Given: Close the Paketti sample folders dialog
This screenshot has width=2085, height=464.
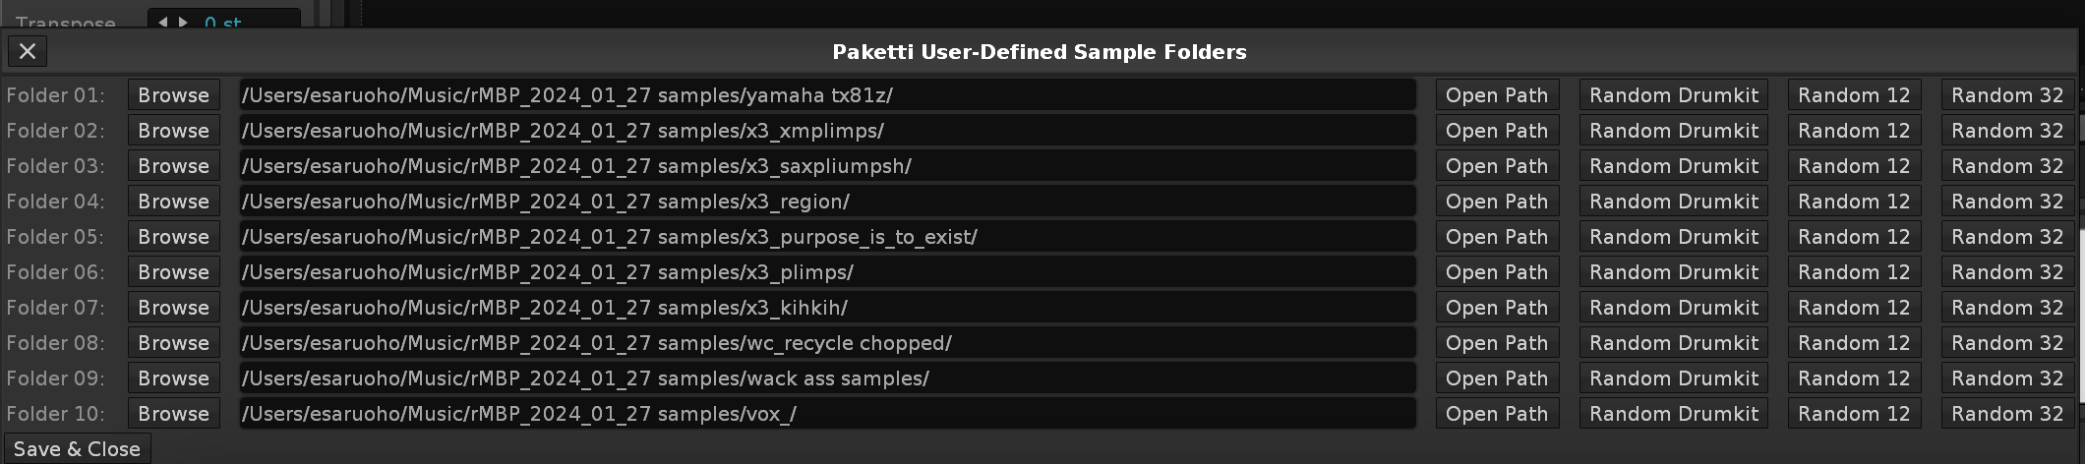Looking at the screenshot, I should click(x=27, y=51).
